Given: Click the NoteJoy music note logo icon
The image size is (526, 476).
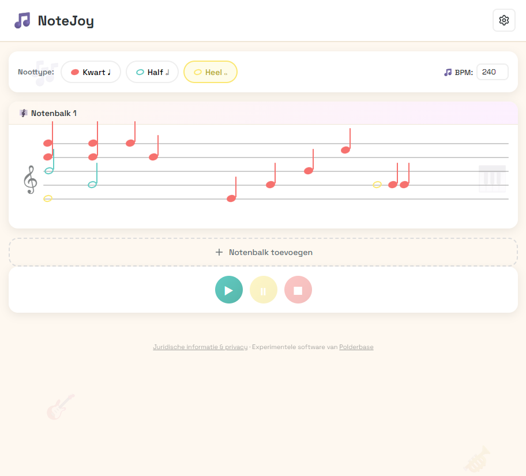Looking at the screenshot, I should tap(22, 20).
